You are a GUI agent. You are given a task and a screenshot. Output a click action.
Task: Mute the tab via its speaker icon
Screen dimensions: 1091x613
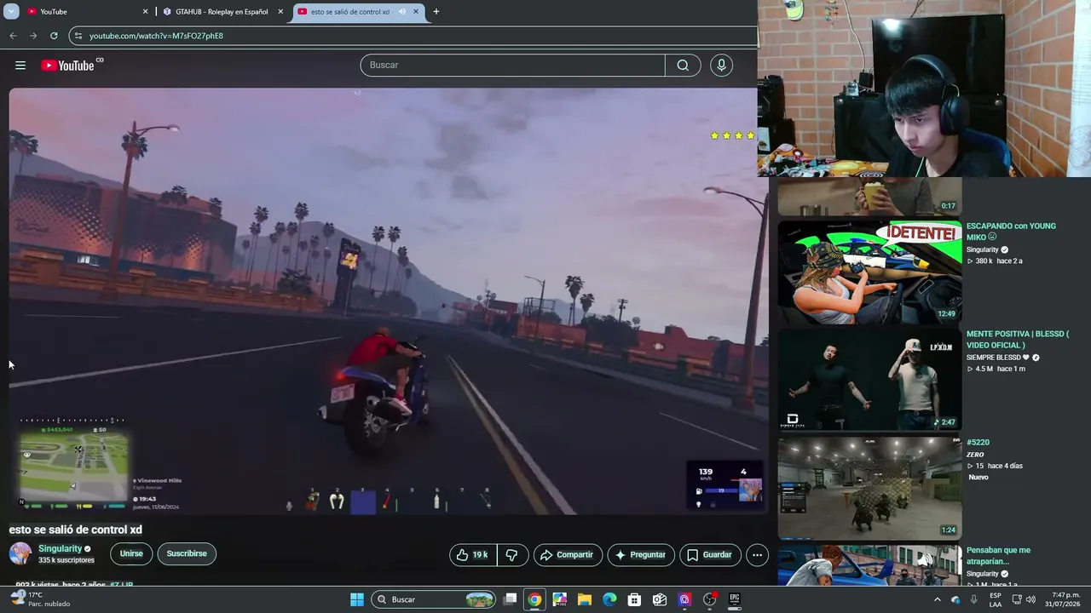(x=402, y=12)
